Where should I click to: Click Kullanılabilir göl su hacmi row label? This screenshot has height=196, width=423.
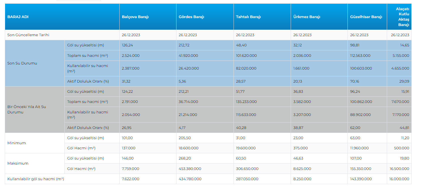click(x=36, y=179)
